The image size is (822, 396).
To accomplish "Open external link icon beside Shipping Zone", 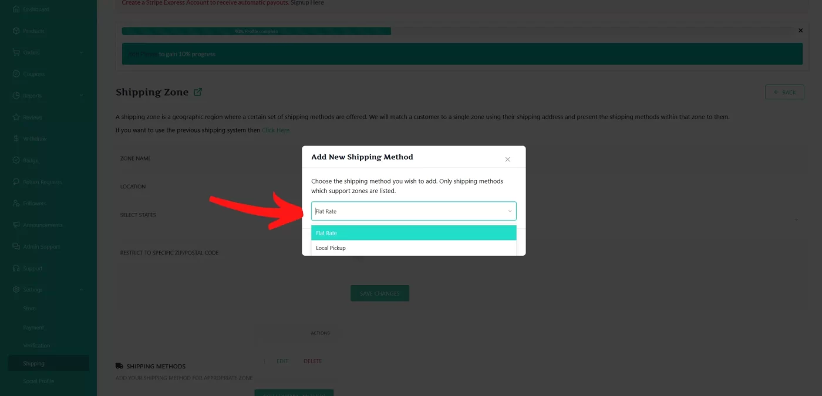I will tap(198, 92).
